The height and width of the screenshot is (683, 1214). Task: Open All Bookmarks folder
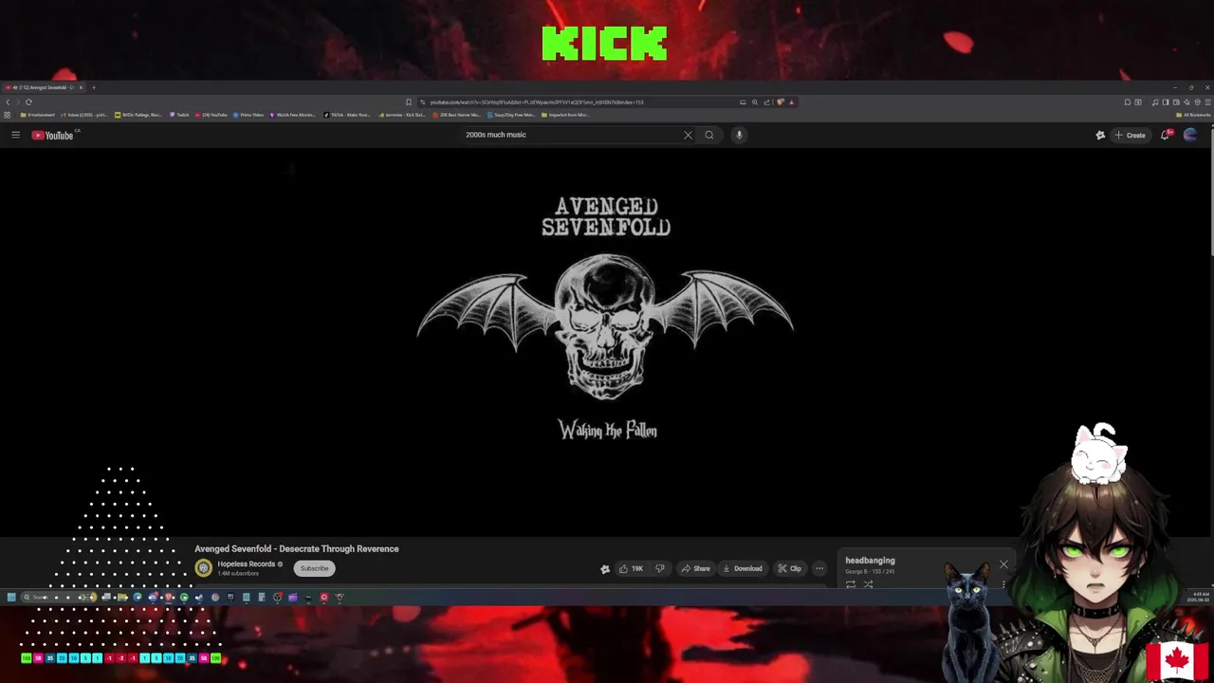1191,115
